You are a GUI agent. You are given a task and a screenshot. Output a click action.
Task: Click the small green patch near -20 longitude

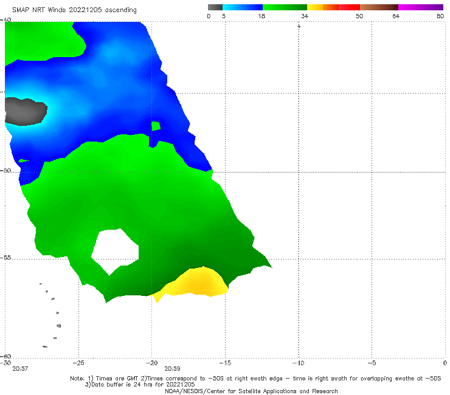(x=156, y=126)
